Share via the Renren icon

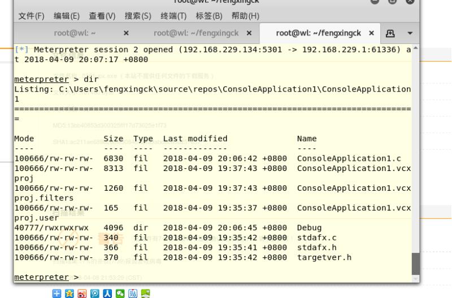tap(107, 293)
